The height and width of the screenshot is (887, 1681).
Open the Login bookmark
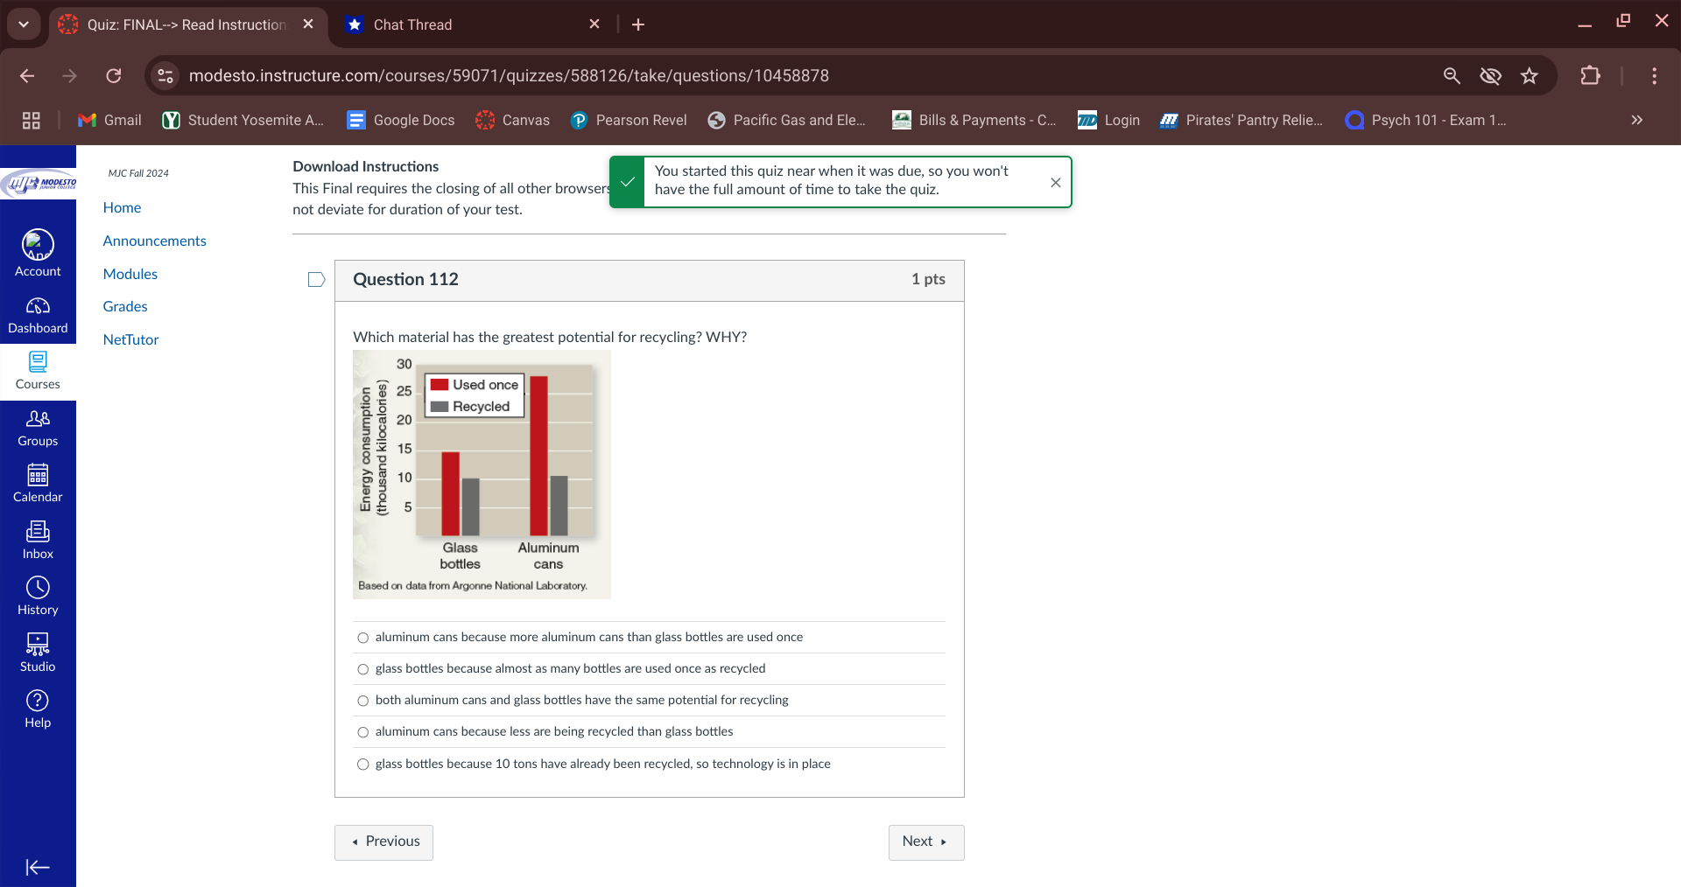pos(1108,121)
